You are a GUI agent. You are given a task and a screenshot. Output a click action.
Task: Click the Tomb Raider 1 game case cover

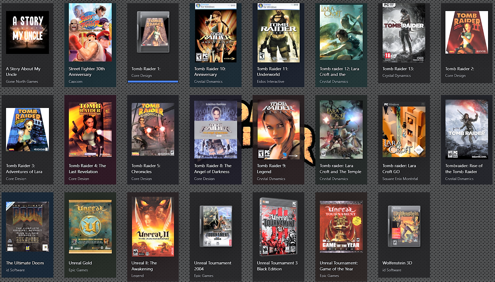pos(153,32)
